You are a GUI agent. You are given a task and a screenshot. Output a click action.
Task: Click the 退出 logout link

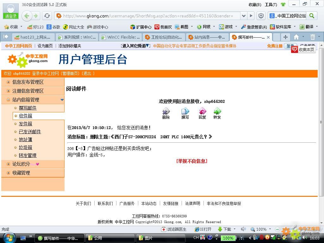pos(87,73)
